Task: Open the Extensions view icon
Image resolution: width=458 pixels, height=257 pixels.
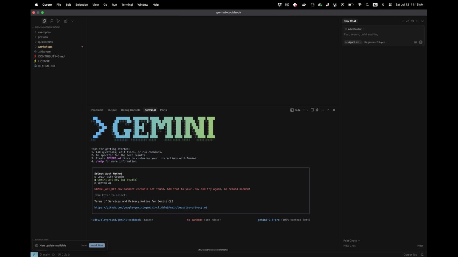Action: [66, 21]
